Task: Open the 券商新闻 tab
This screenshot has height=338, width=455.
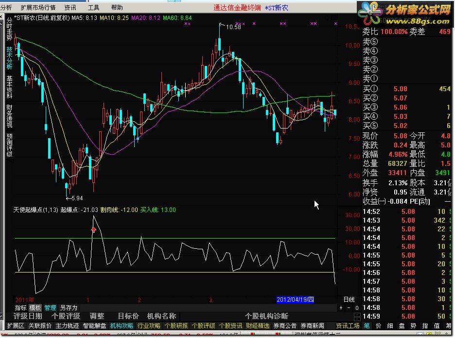Action: click(x=312, y=326)
